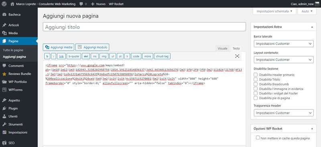The height and width of the screenshot is (147, 321).
Task: Check Disabilita Breadcrumb option
Action: click(x=256, y=84)
